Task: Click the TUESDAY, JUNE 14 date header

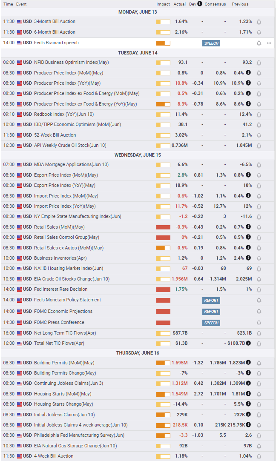Action: click(x=138, y=53)
